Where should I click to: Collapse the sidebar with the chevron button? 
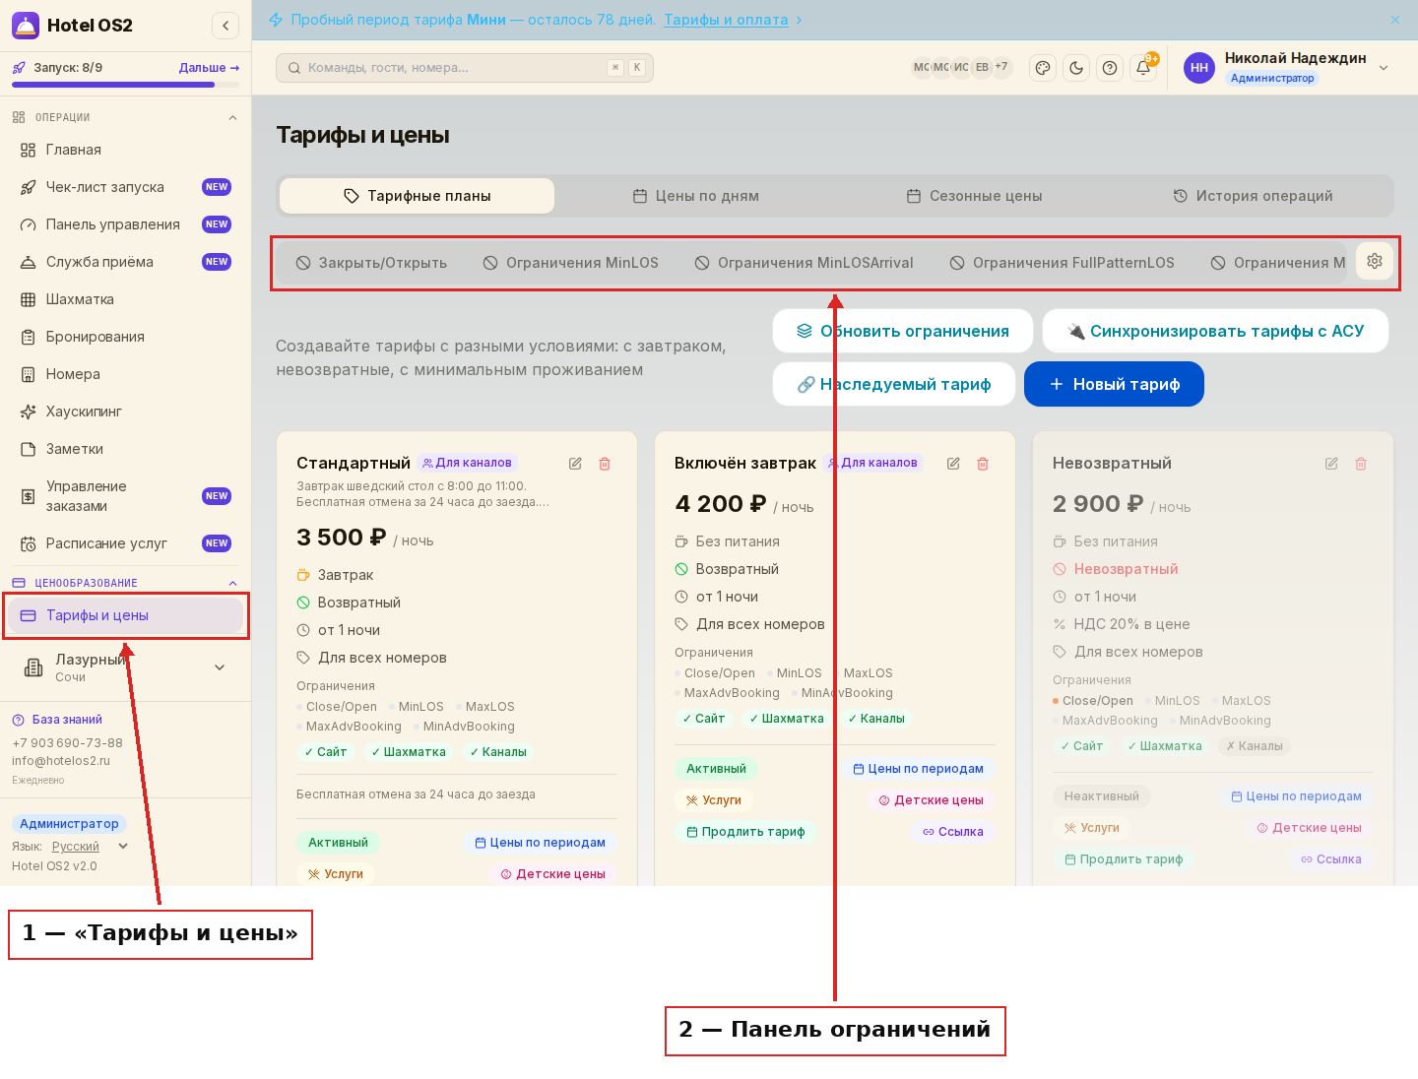tap(226, 26)
